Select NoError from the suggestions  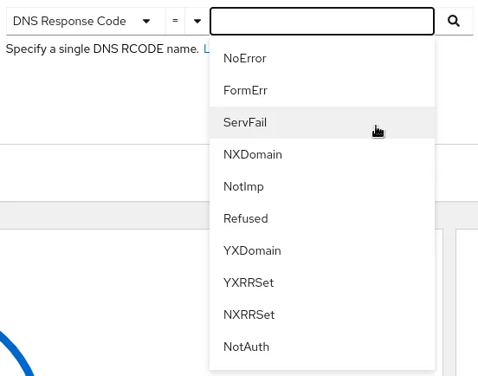coord(322,59)
